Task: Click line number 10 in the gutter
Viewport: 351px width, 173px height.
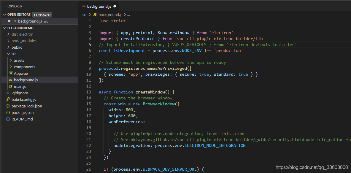Action: coord(88,74)
